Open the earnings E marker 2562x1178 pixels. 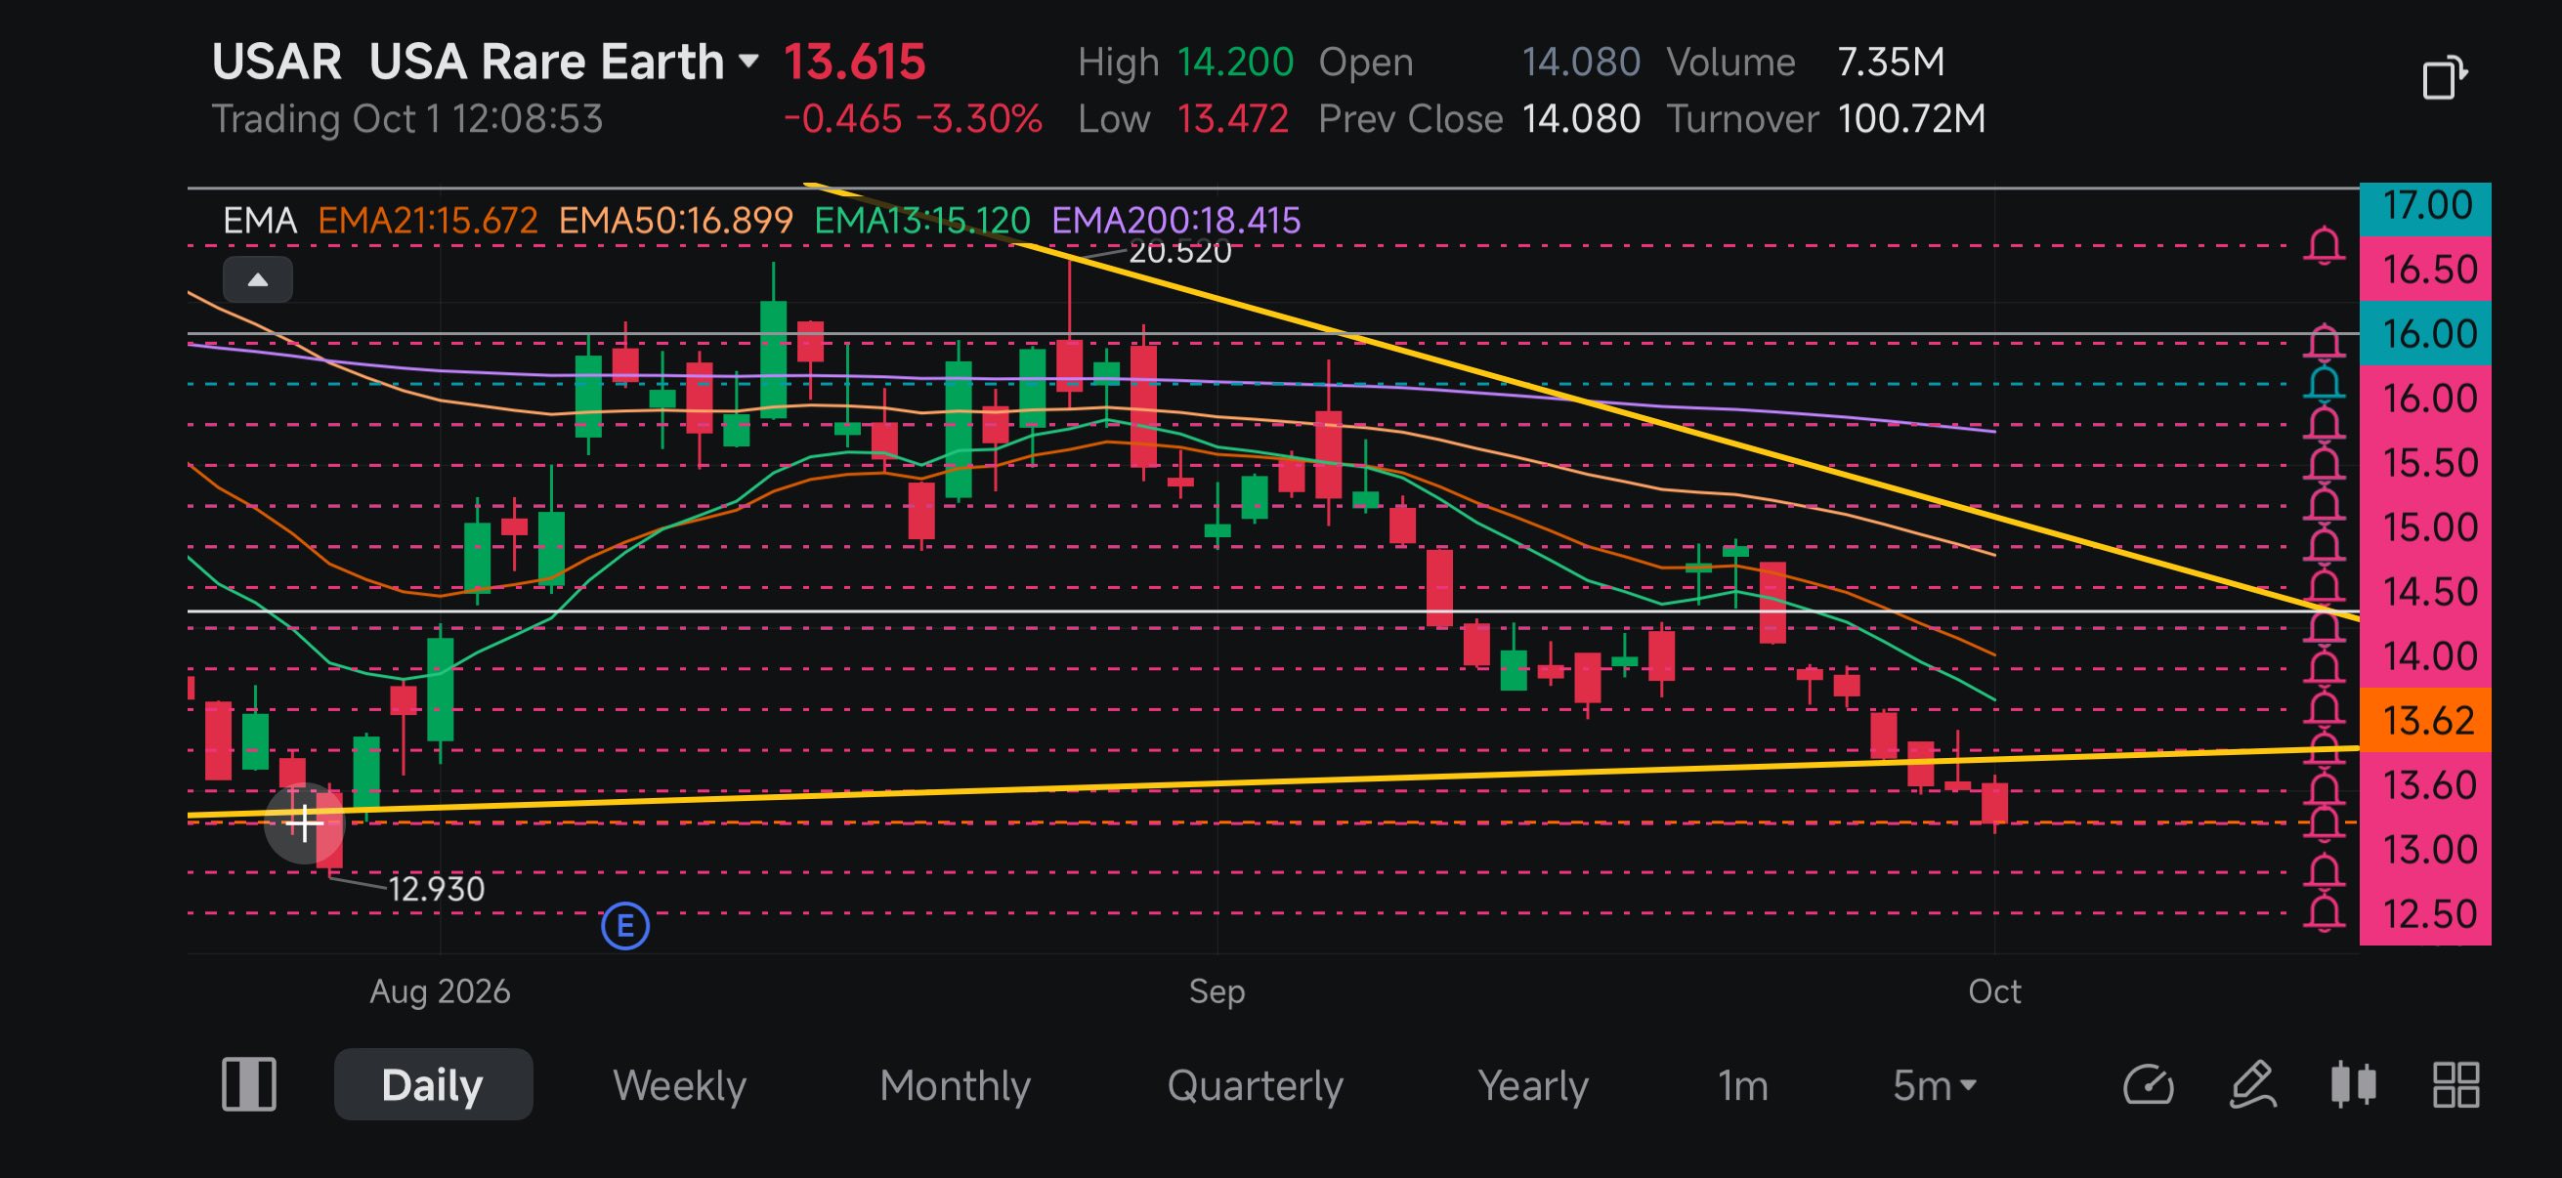(625, 927)
